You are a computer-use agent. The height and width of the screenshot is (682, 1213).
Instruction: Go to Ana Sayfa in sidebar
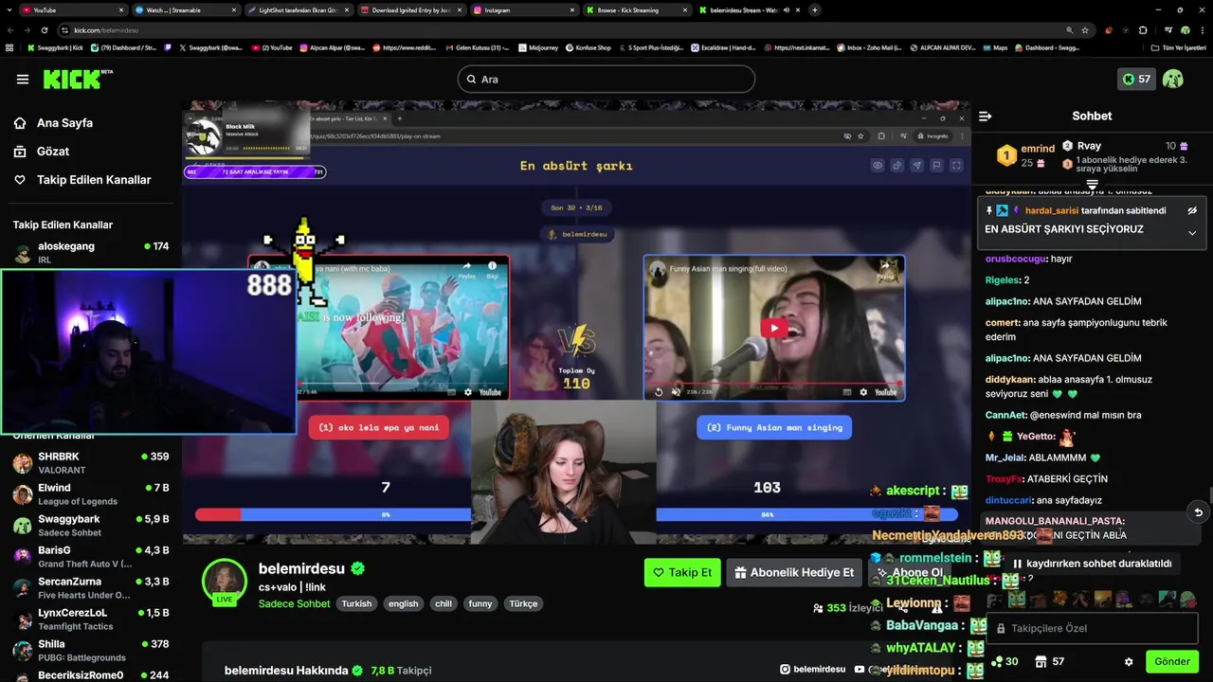[64, 123]
